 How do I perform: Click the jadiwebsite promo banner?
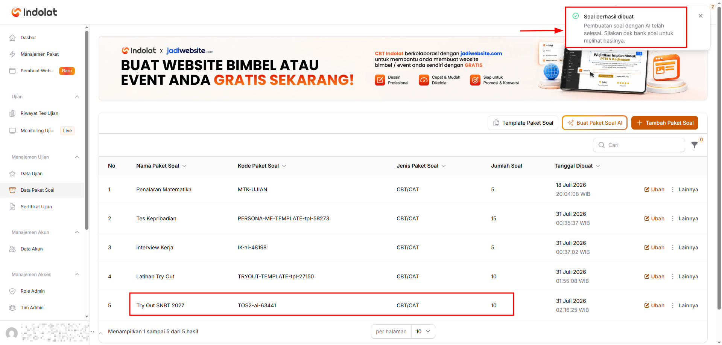click(x=403, y=68)
